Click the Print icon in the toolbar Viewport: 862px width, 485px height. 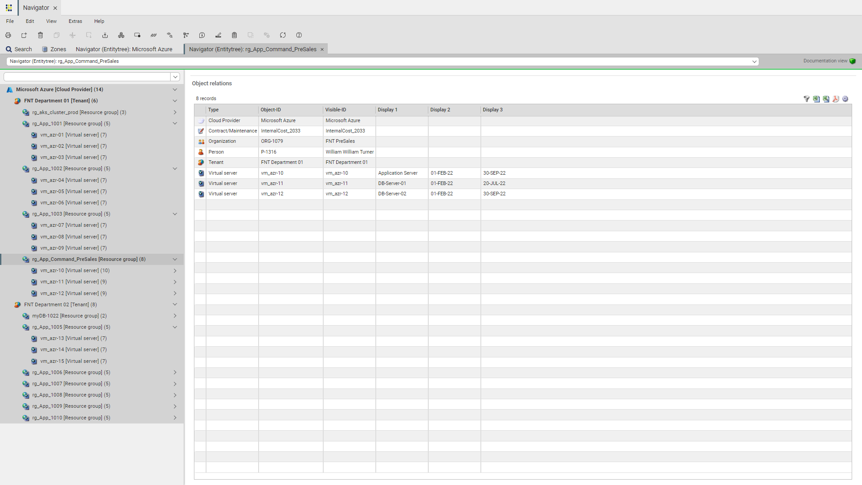tap(8, 35)
